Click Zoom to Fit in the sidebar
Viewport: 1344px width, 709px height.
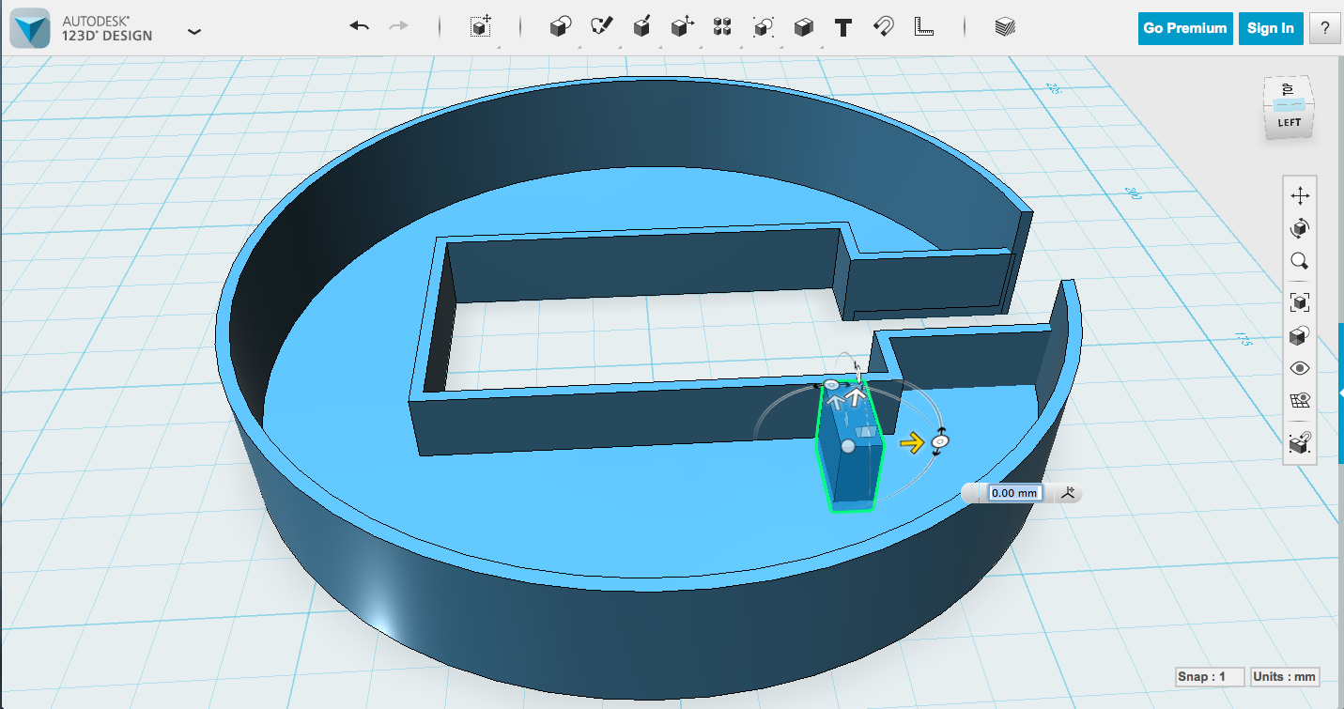tap(1300, 302)
